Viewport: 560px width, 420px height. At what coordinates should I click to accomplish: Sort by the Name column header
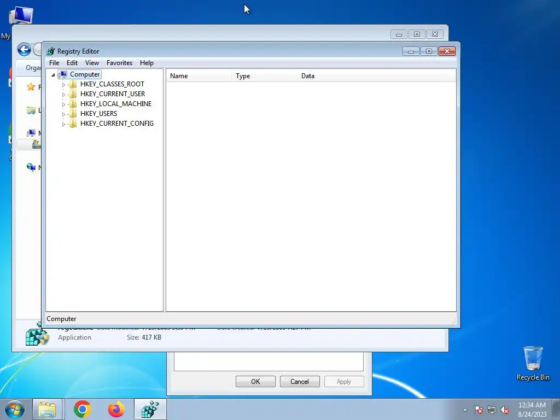[199, 76]
